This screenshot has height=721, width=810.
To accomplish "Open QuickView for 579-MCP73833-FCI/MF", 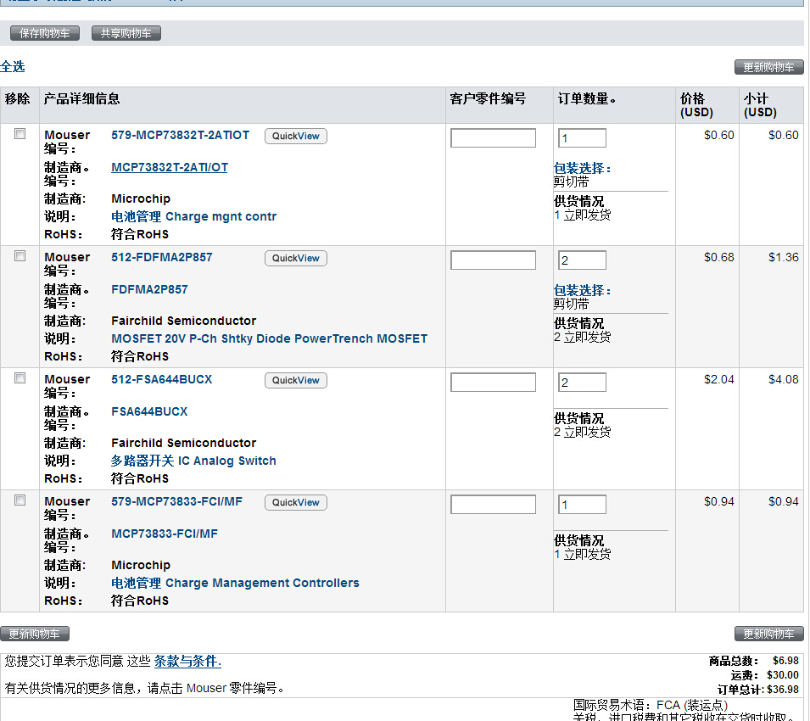I will [x=296, y=502].
